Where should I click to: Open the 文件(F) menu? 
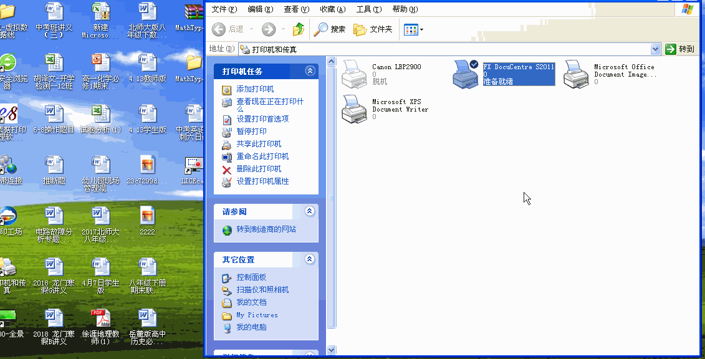click(x=224, y=9)
